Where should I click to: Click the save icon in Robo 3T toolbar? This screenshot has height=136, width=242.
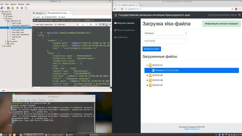pyautogui.click(x=12, y=8)
